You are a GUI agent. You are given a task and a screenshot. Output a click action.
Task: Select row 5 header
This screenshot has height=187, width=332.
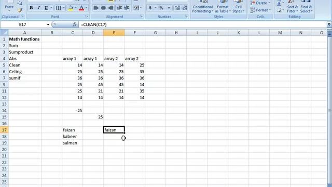pyautogui.click(x=4, y=65)
